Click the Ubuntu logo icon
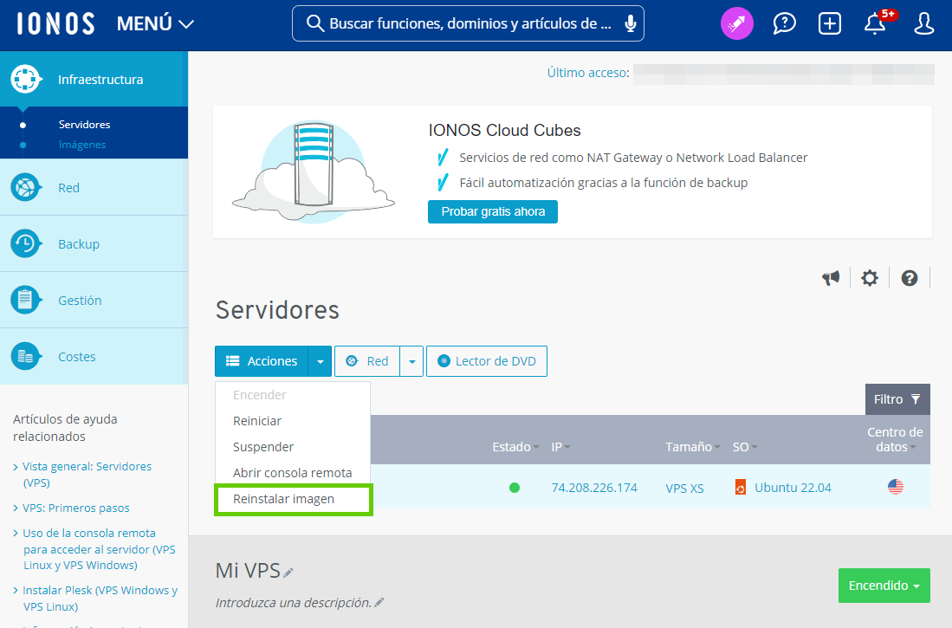952x628 pixels. click(740, 487)
